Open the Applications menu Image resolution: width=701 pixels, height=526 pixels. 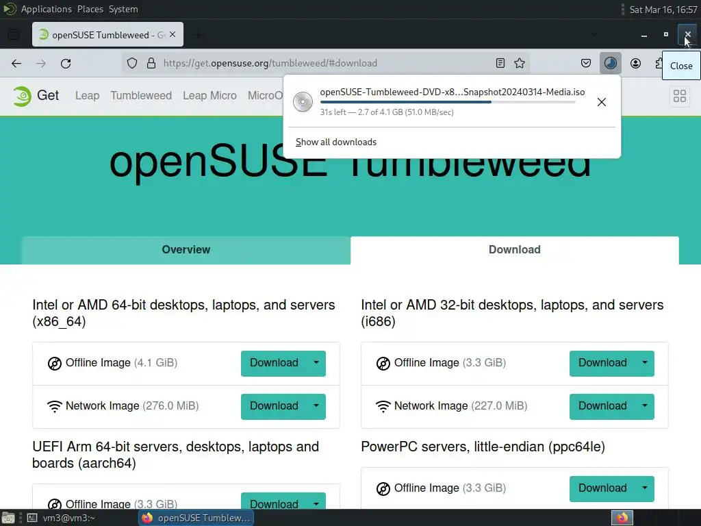point(47,9)
